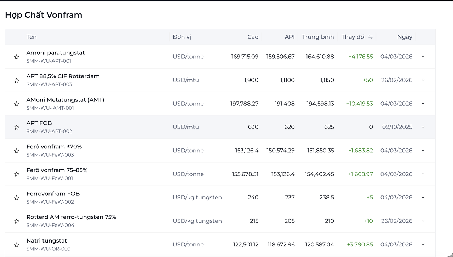Click the high price 197,788.27
The height and width of the screenshot is (257, 453).
coord(244,104)
